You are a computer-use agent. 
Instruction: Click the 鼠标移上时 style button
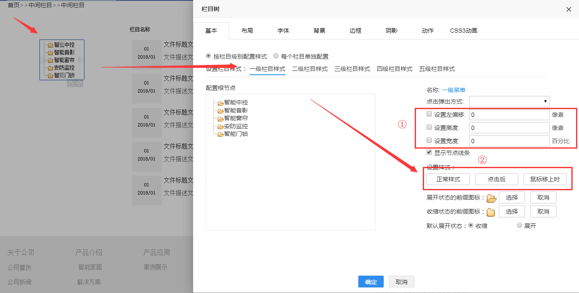(x=545, y=179)
